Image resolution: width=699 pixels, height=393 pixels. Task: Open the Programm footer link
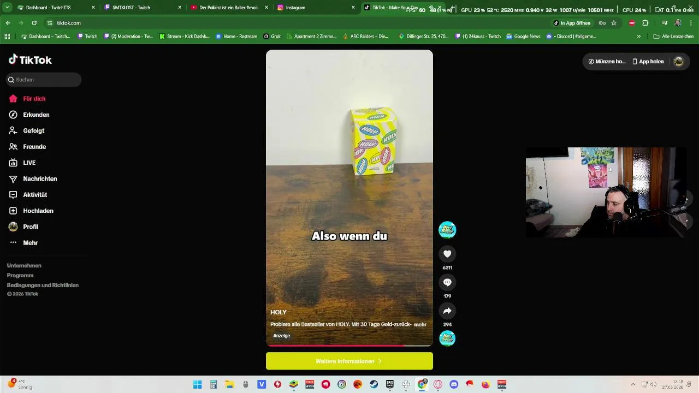click(20, 276)
